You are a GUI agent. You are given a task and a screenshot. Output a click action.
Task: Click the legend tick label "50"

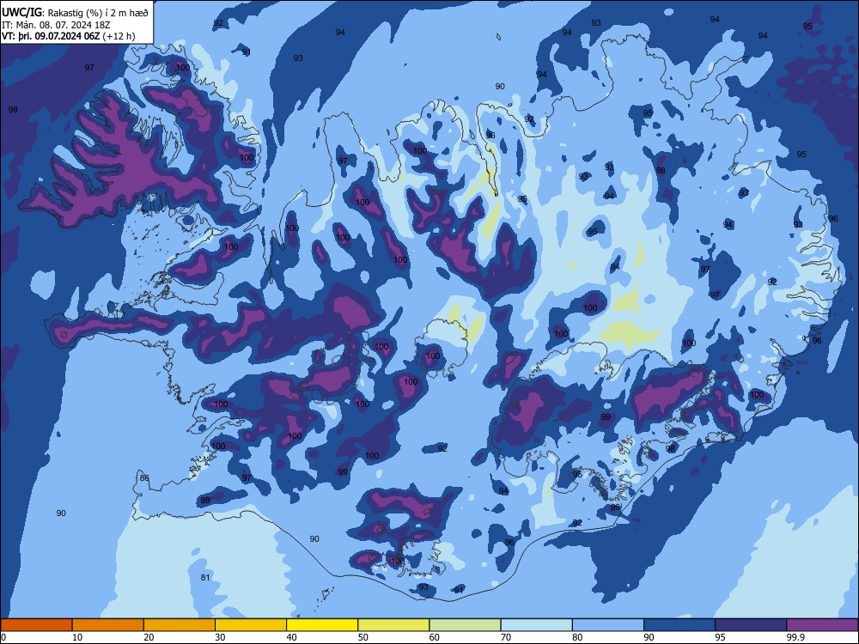click(x=363, y=637)
